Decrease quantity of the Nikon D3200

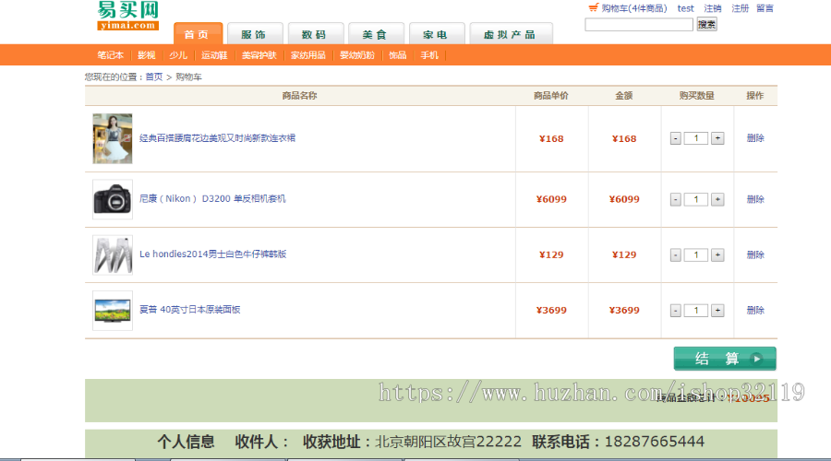click(x=676, y=199)
